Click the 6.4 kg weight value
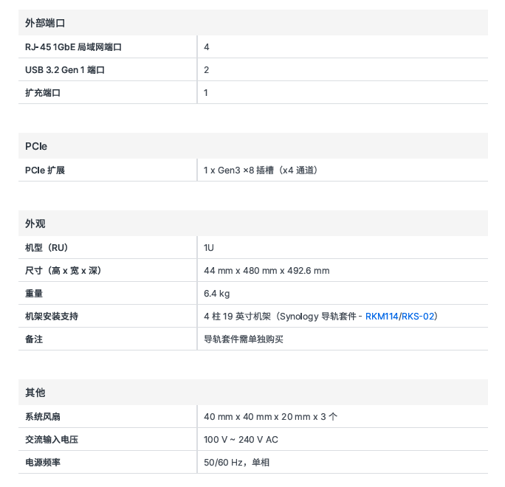This screenshot has height=487, width=505. pyautogui.click(x=217, y=293)
